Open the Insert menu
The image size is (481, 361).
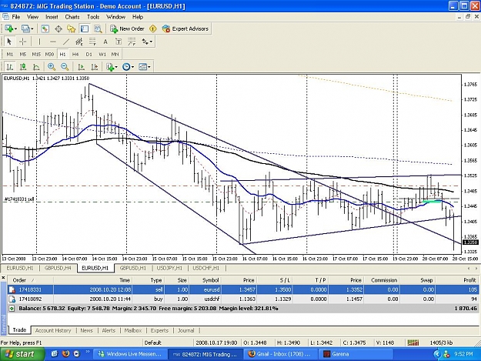point(52,17)
